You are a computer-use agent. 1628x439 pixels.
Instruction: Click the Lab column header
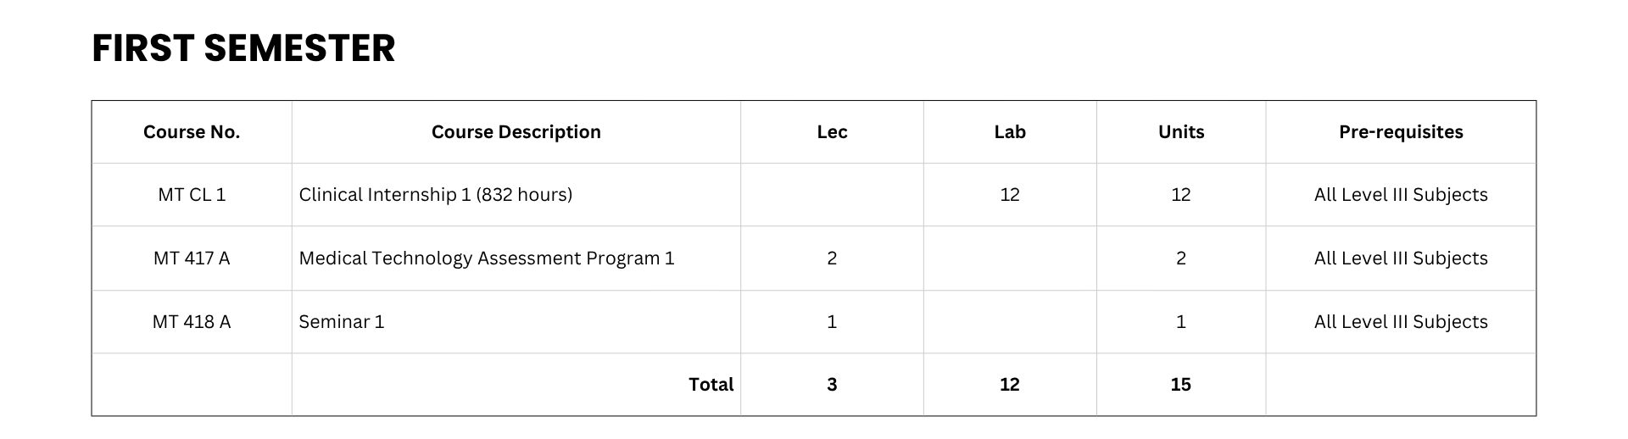coord(1010,132)
